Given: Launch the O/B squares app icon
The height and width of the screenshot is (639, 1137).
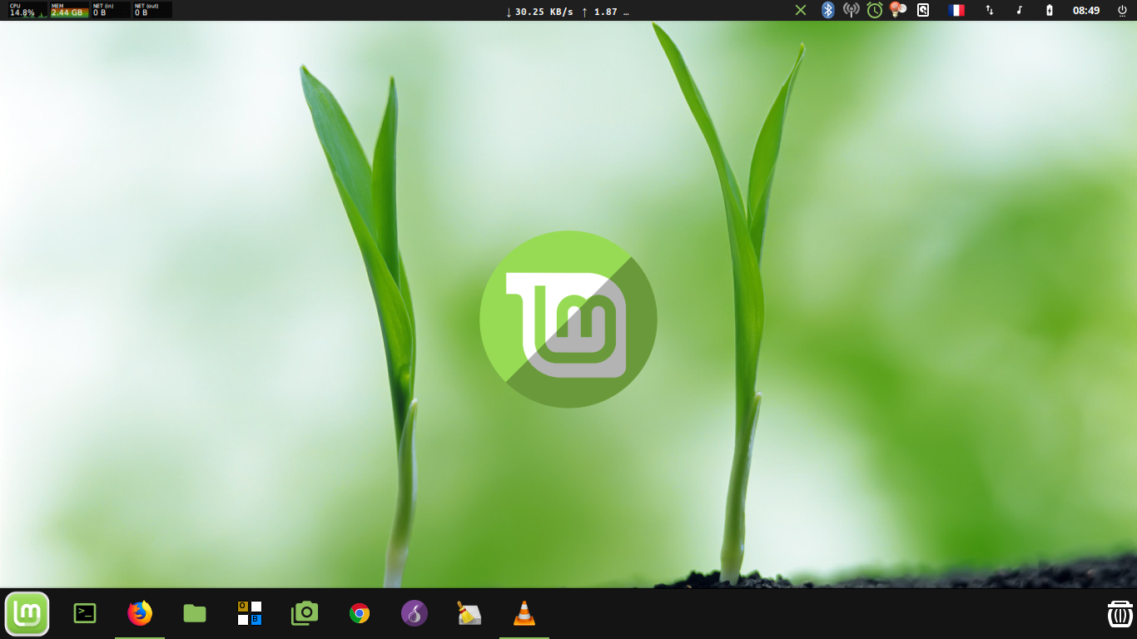Looking at the screenshot, I should (250, 614).
